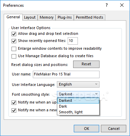The image size is (130, 136).
Task: Toggle the Notify me when a new checkbox
Action: [14, 110]
